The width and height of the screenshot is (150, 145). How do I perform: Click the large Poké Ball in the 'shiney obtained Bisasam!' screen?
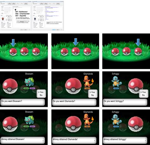10,124
